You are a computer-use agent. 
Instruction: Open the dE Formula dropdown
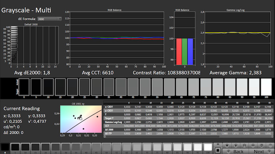(x=49, y=19)
